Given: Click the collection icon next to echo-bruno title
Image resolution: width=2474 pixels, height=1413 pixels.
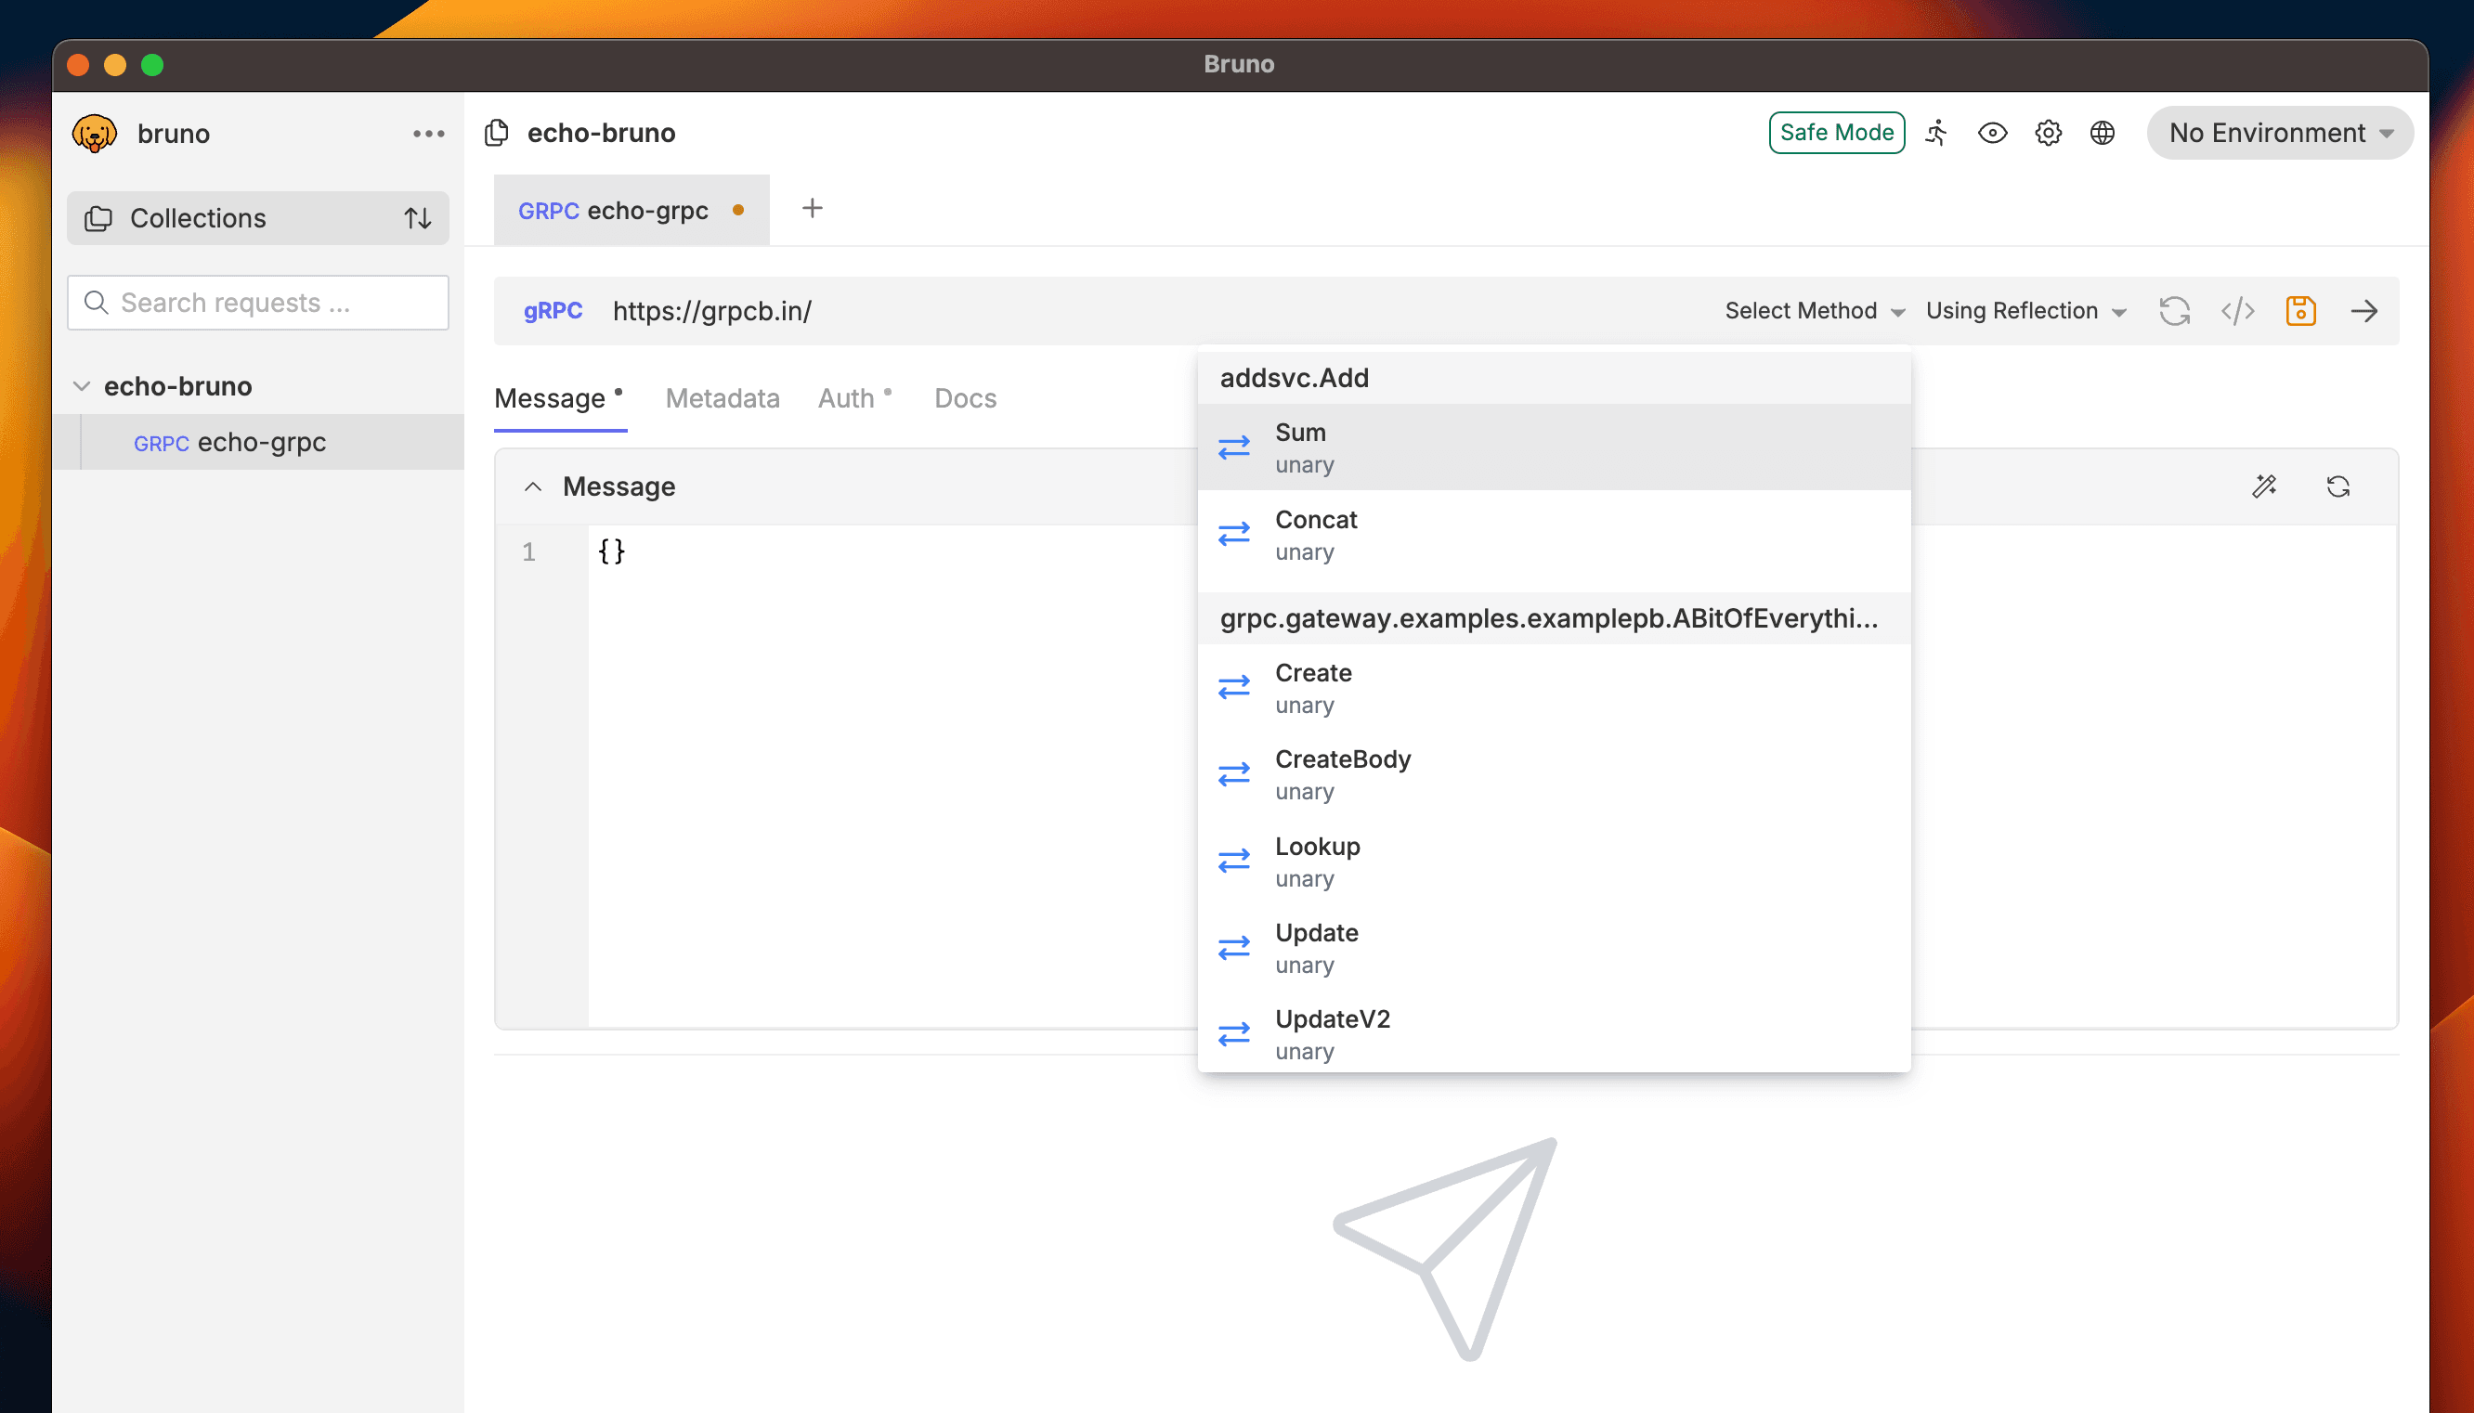Looking at the screenshot, I should 496,132.
